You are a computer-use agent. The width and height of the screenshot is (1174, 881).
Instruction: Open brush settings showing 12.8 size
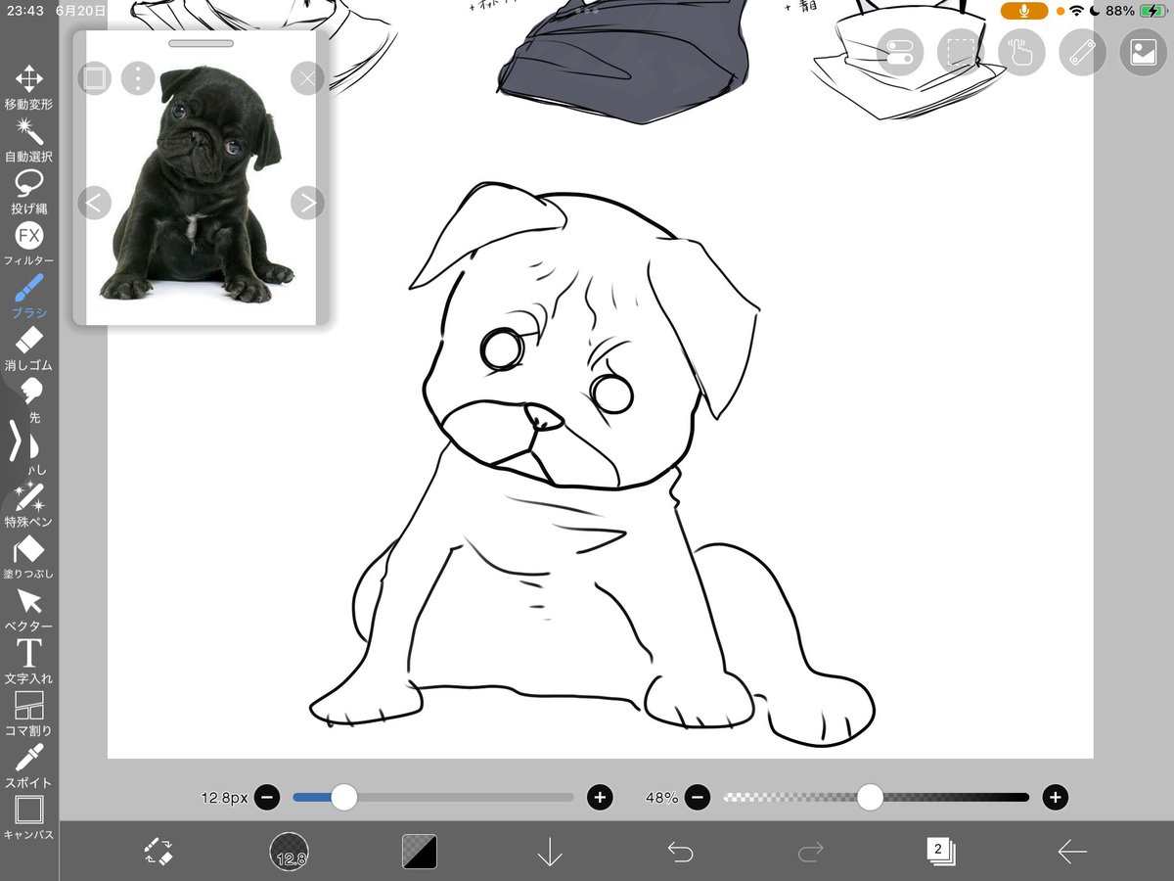(x=290, y=852)
